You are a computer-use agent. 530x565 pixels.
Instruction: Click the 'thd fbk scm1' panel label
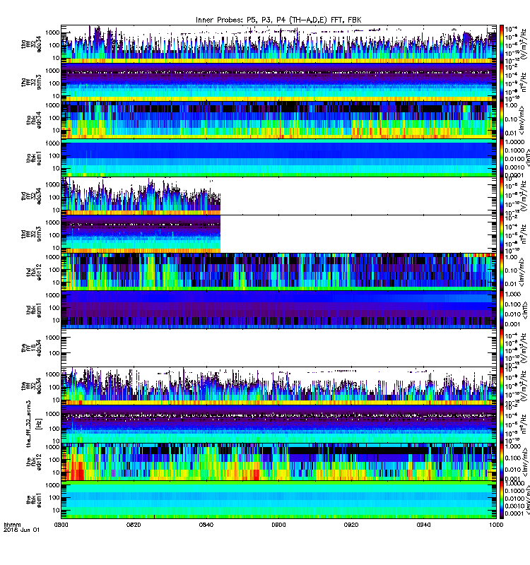(34, 310)
